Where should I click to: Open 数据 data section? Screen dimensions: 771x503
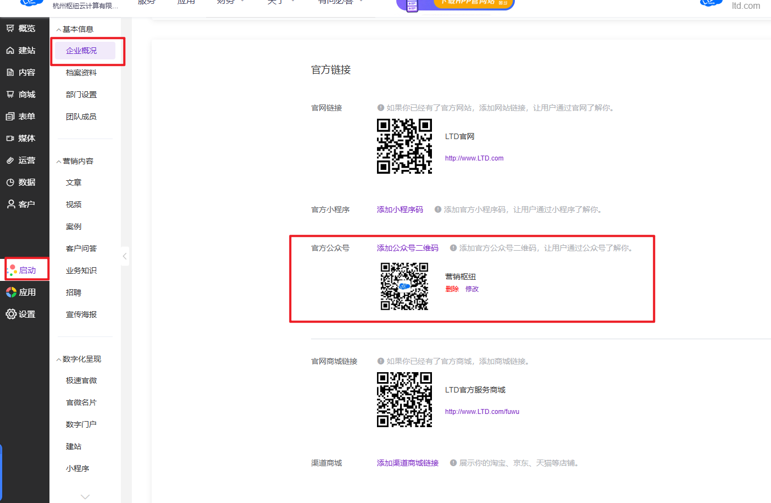click(21, 182)
